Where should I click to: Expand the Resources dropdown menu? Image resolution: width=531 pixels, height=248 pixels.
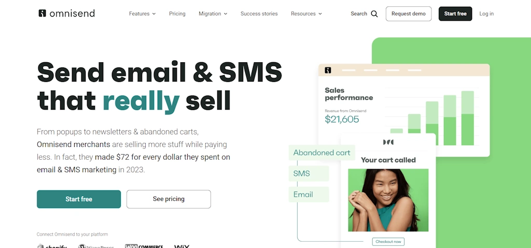pyautogui.click(x=306, y=13)
